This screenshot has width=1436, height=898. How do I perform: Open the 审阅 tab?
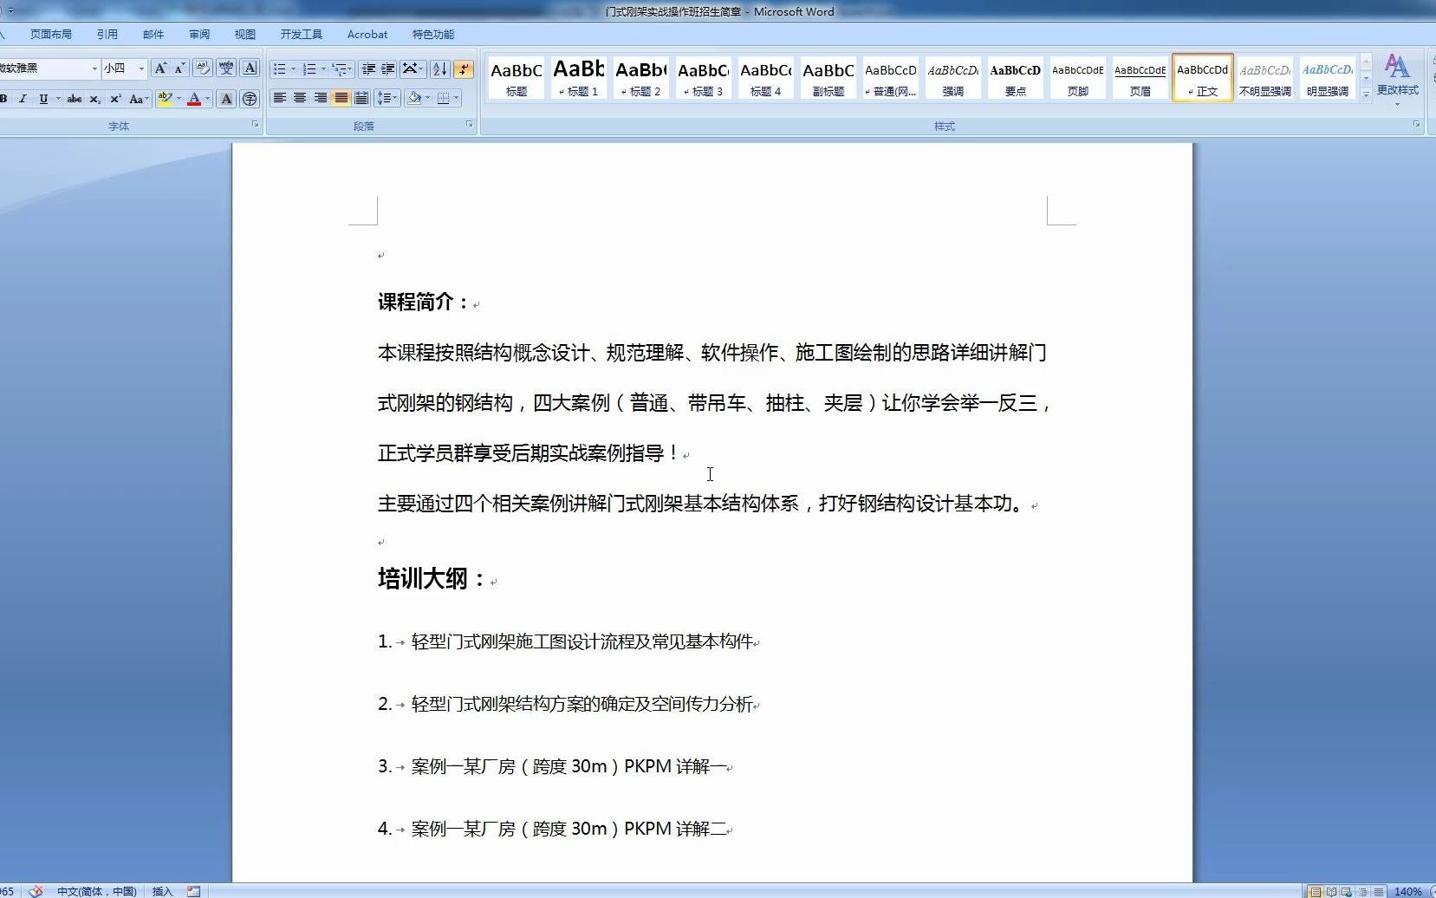click(x=199, y=35)
